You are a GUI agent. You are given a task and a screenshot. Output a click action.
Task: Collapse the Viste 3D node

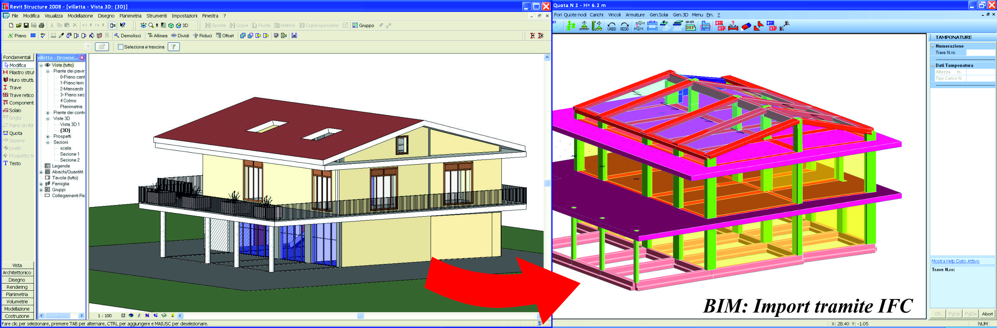tap(48, 119)
